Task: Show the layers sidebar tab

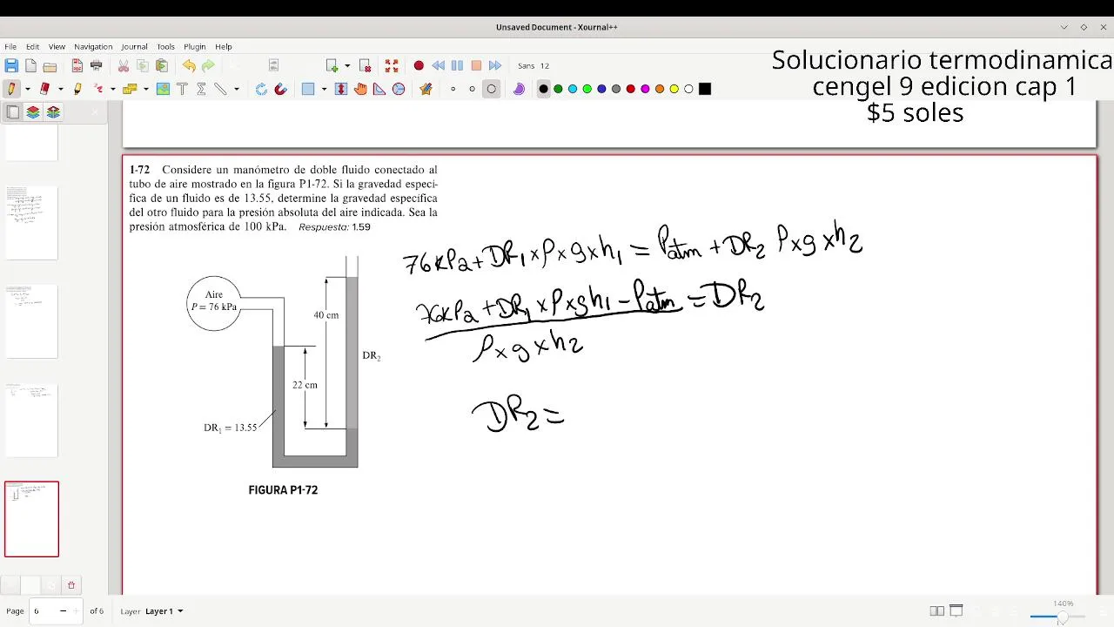Action: point(33,112)
